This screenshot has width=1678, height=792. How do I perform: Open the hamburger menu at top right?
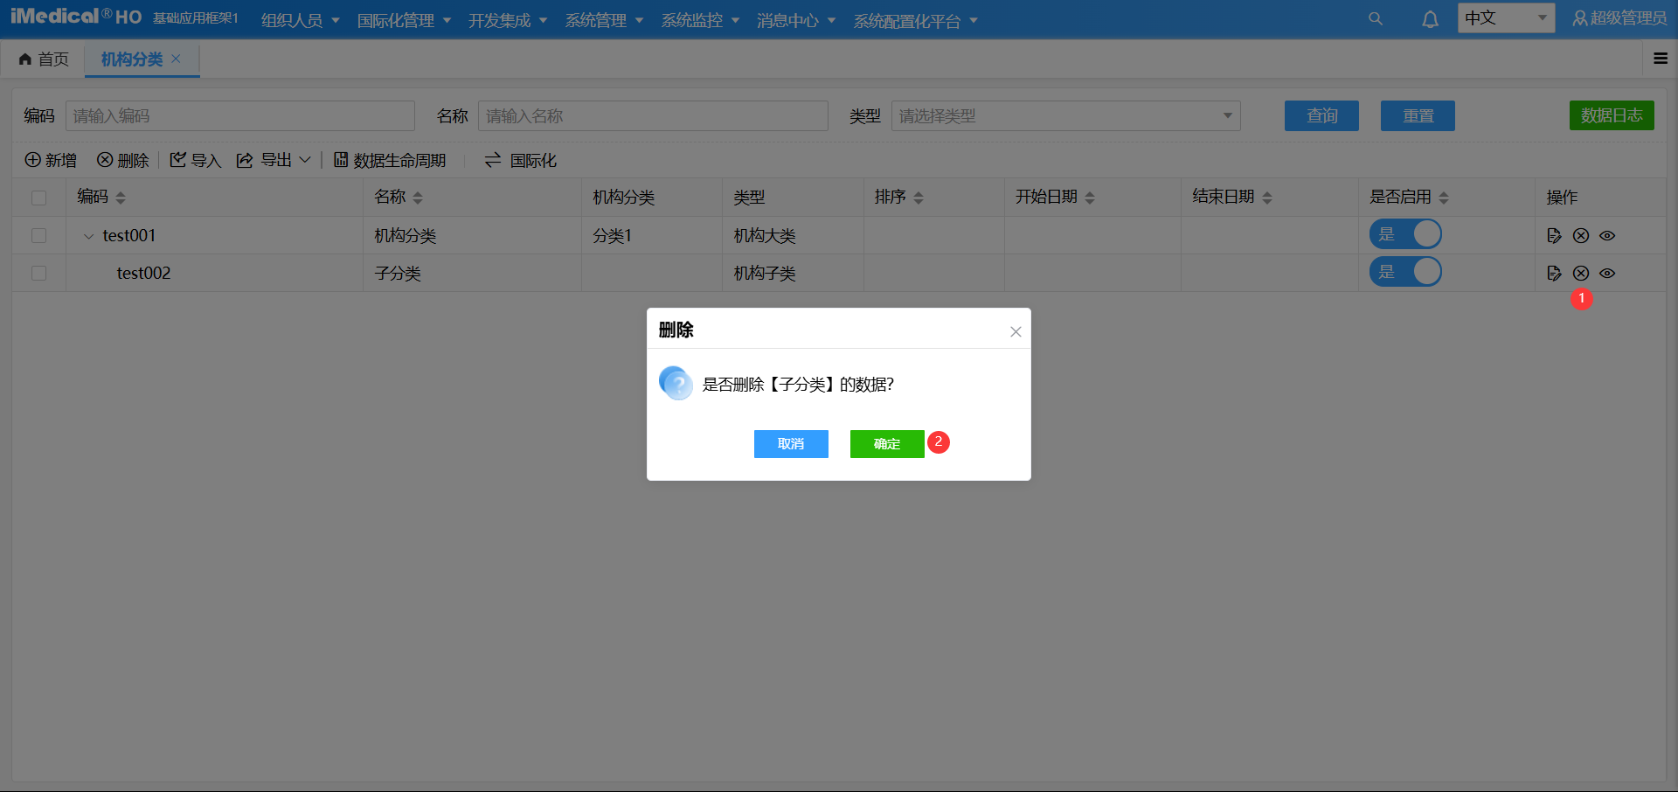1659,58
